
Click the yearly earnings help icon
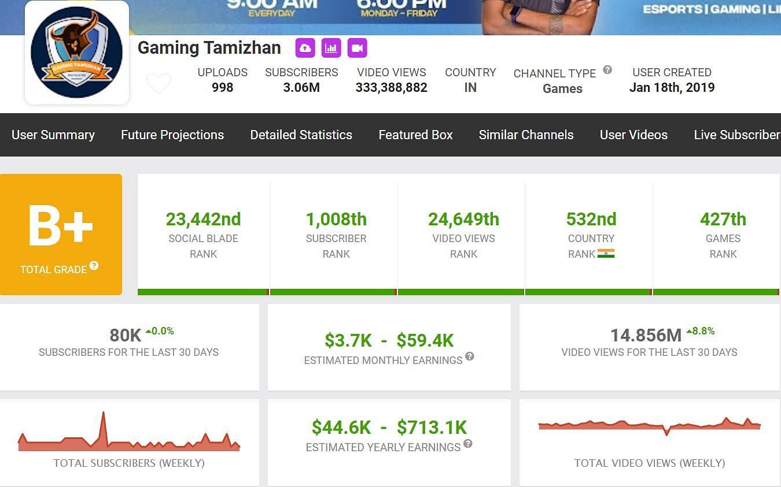468,444
